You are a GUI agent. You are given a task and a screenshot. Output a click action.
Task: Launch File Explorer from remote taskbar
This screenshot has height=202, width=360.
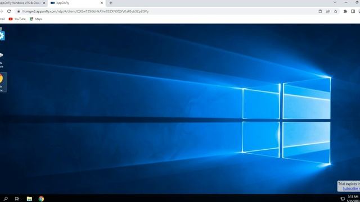[29, 199]
